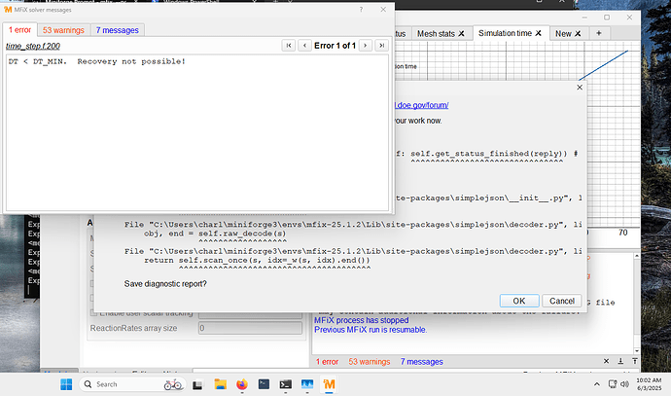Click OK to save diagnostic report
The height and width of the screenshot is (396, 671).
tap(519, 301)
